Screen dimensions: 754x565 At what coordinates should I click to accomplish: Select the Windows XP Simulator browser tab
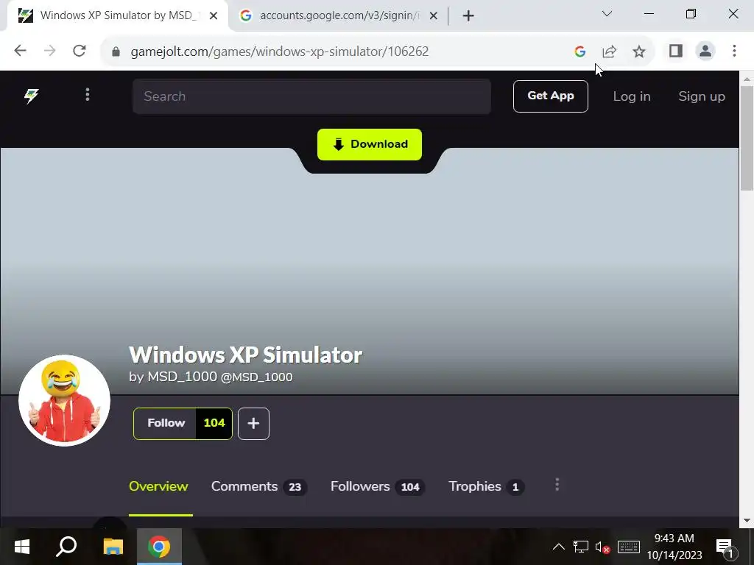pyautogui.click(x=118, y=16)
